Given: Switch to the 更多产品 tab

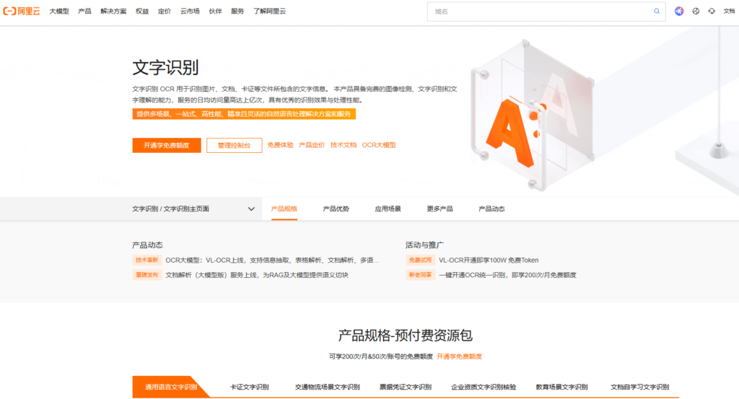Looking at the screenshot, I should (x=440, y=209).
